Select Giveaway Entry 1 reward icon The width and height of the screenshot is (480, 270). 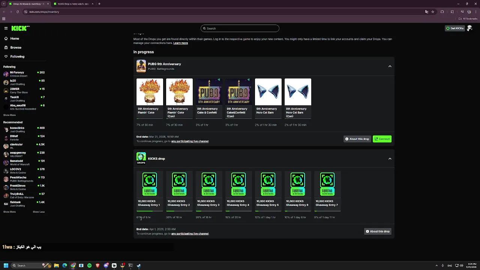(x=150, y=184)
